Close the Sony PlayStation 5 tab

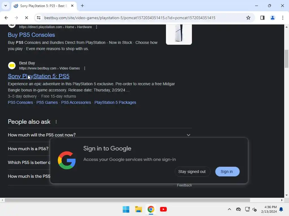point(72,6)
